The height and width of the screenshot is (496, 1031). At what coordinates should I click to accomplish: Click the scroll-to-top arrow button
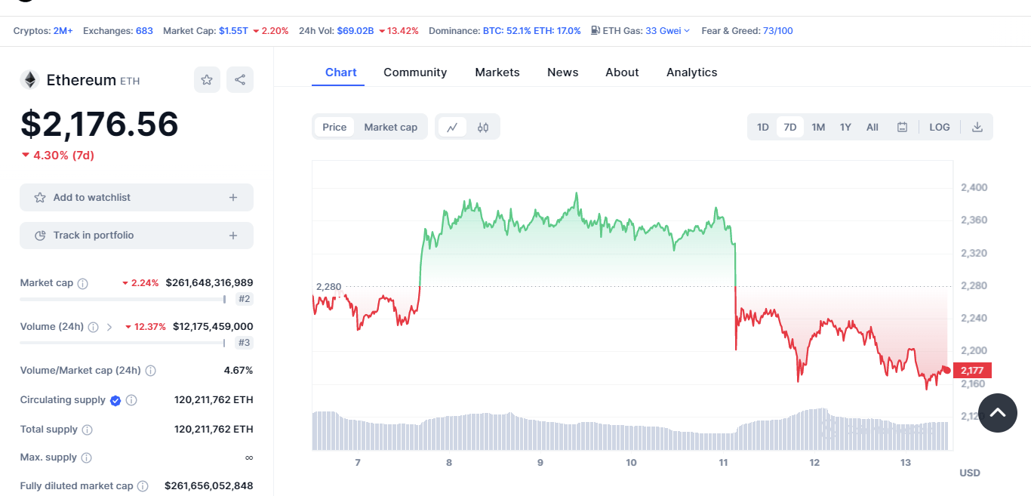click(998, 413)
